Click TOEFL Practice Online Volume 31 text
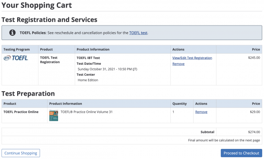The height and width of the screenshot is (159, 264). (86, 112)
